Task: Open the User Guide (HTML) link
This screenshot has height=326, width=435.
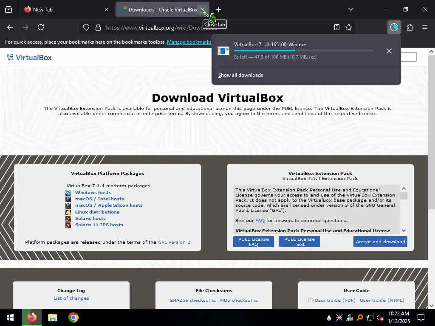Action: [382, 300]
